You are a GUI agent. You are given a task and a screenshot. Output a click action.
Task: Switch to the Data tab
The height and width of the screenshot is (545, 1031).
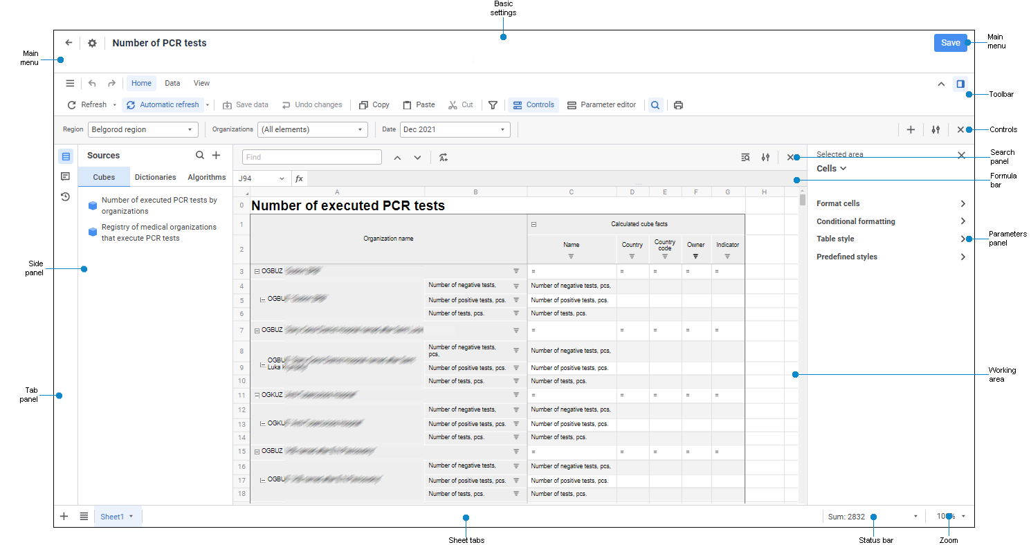coord(172,83)
